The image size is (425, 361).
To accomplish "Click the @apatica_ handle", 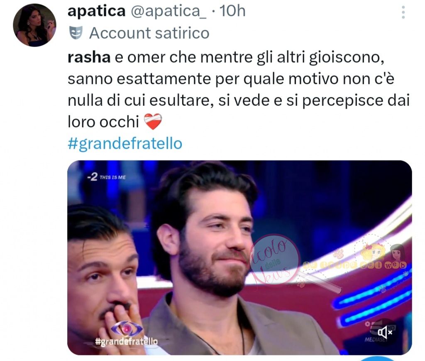I will (x=169, y=12).
